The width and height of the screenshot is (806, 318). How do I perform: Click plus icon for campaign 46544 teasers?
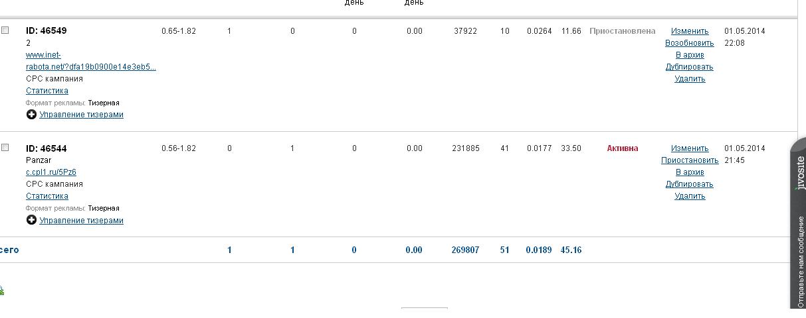pyautogui.click(x=31, y=220)
